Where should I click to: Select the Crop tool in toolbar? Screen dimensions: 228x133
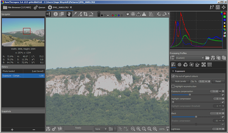pos(86,14)
